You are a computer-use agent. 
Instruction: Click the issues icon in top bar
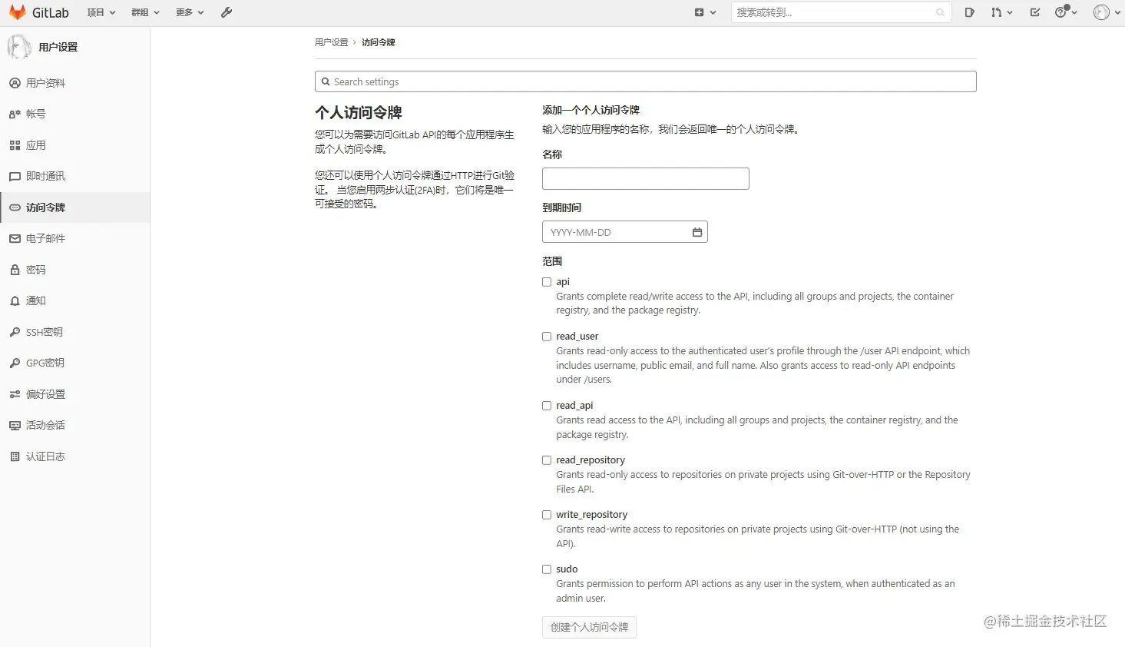pos(968,12)
